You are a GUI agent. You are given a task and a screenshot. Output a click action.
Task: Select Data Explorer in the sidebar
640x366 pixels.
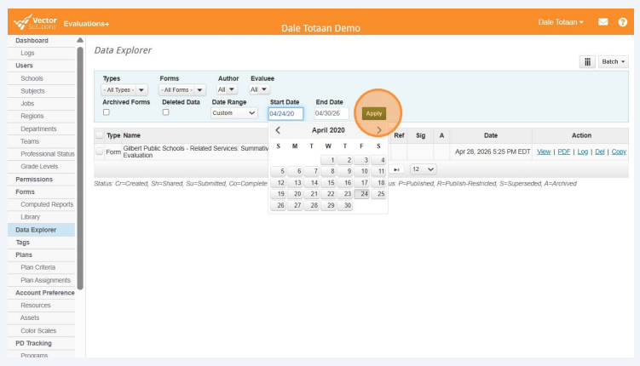click(x=41, y=230)
